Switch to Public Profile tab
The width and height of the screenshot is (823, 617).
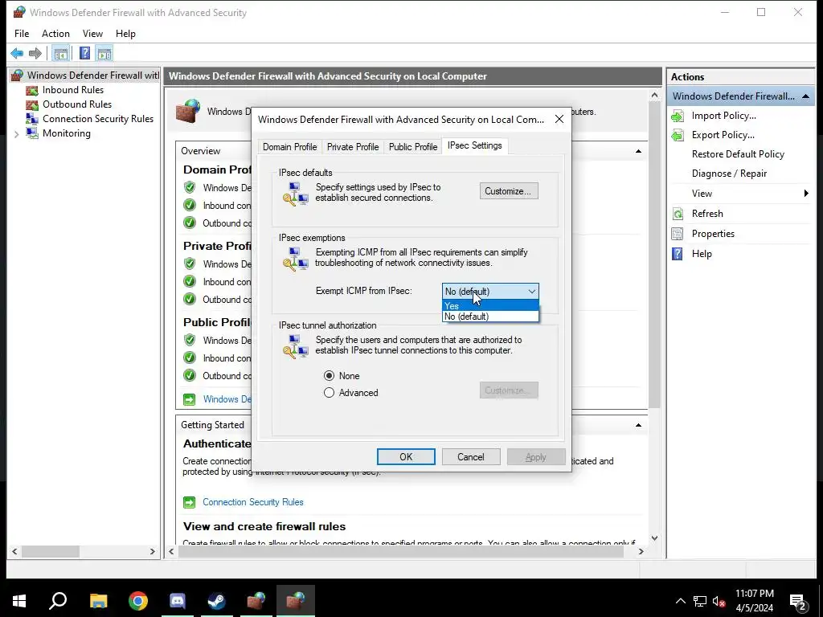point(413,147)
